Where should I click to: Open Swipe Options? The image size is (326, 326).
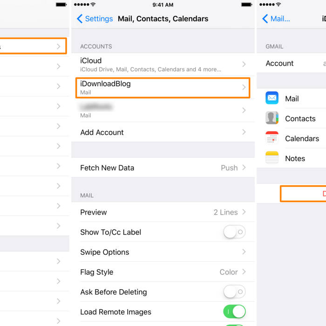tap(163, 252)
